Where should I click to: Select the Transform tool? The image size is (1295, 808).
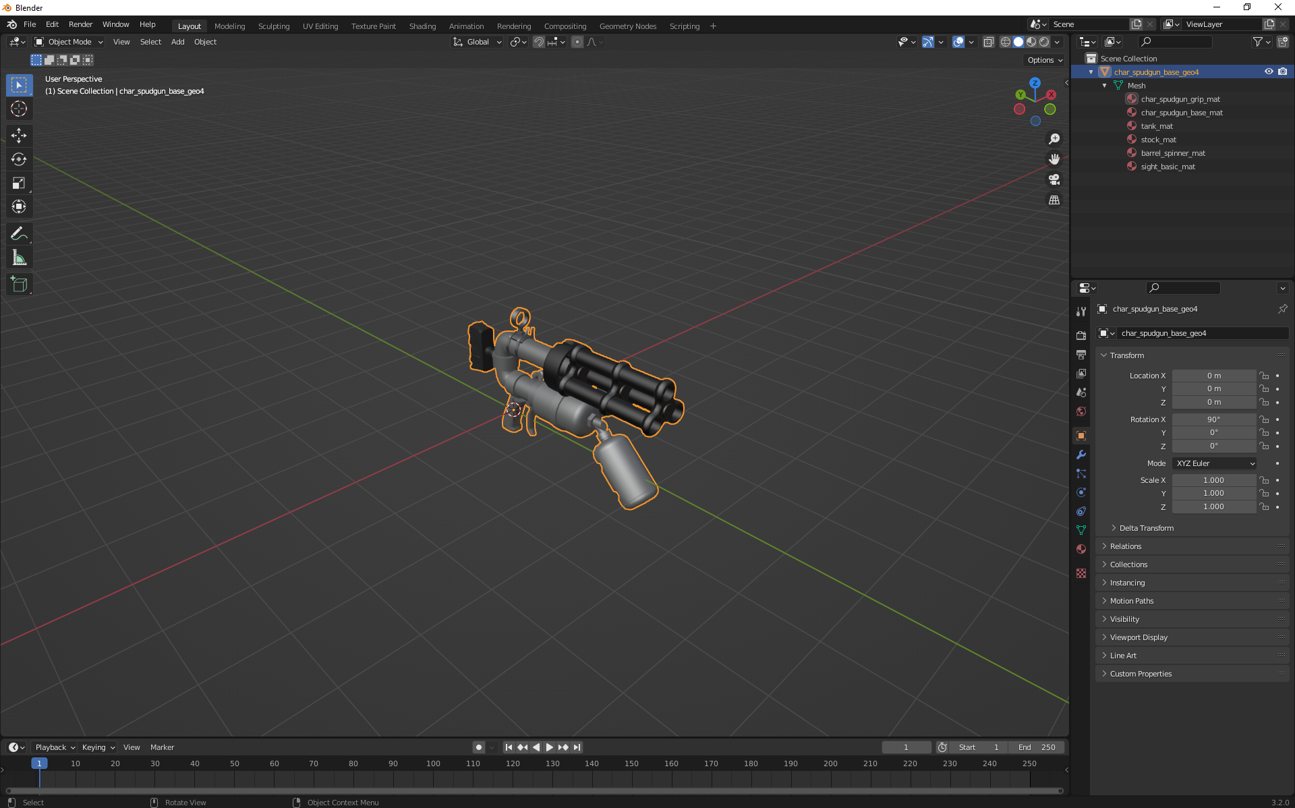tap(19, 206)
